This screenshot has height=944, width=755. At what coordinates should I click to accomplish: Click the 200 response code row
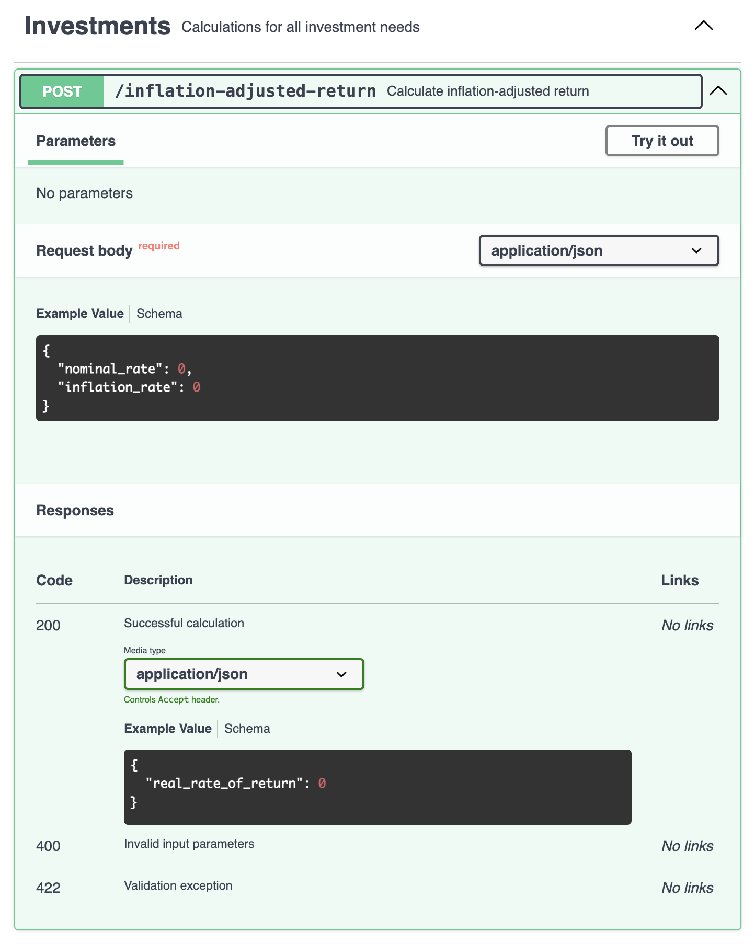[48, 626]
